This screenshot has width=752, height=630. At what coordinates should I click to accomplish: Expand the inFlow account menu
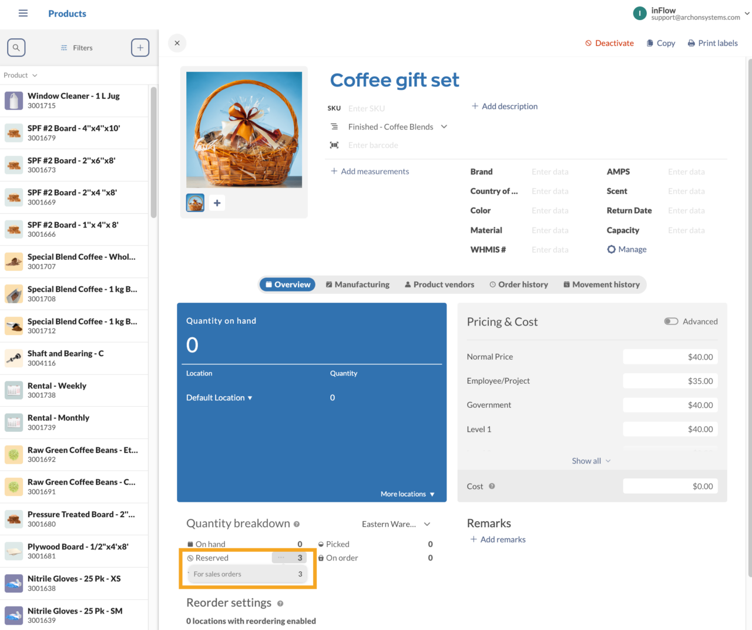tap(746, 14)
